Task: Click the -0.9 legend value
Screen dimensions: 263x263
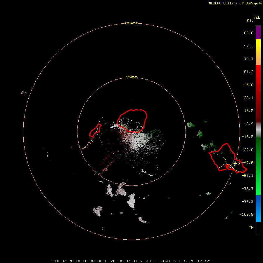Action: tap(249, 124)
